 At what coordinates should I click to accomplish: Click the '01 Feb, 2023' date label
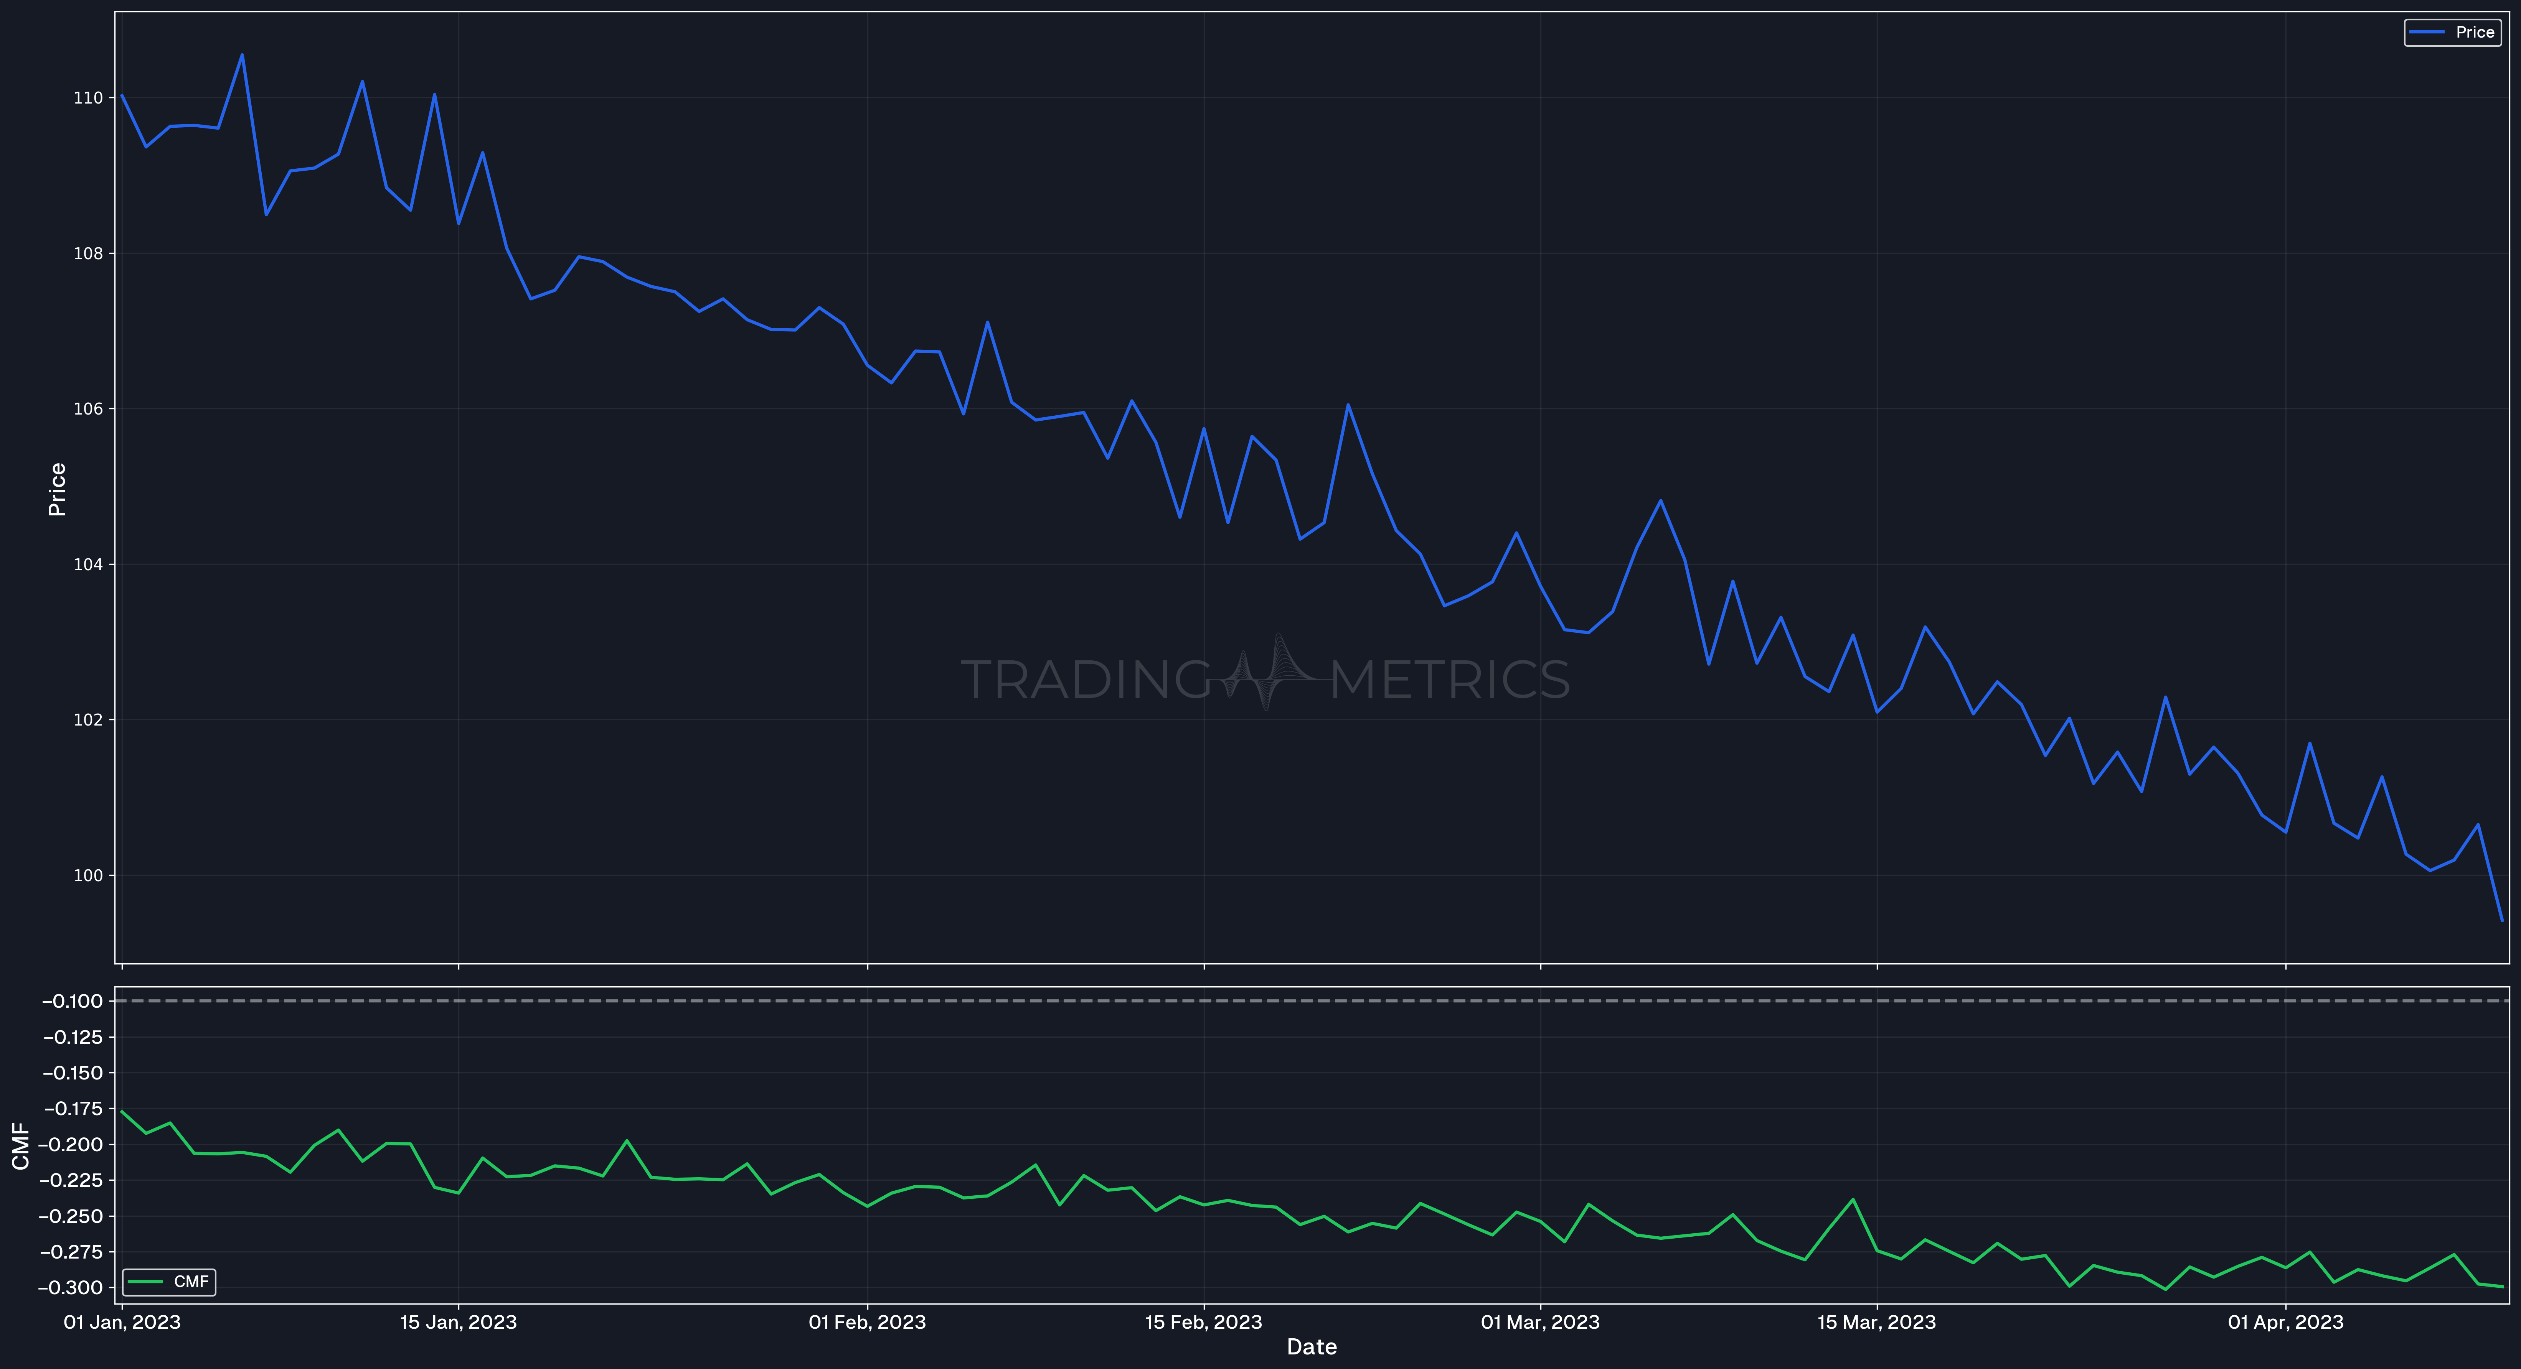tap(867, 1322)
